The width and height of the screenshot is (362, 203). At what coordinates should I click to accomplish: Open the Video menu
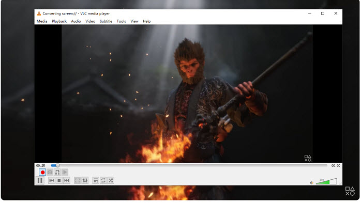click(x=90, y=21)
